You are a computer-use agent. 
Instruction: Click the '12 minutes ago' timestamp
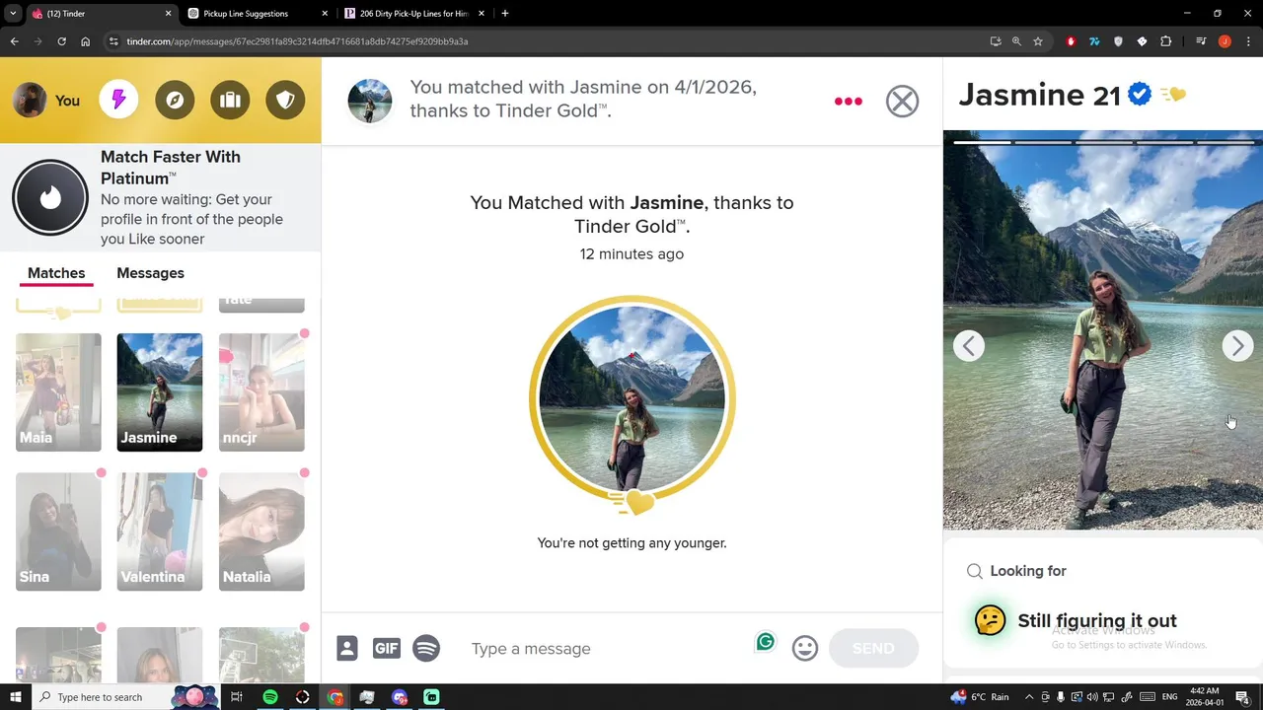click(631, 253)
